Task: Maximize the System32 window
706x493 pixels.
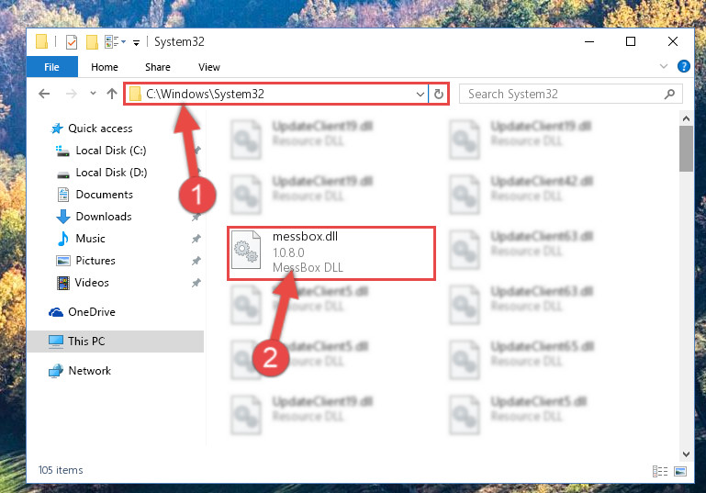Action: click(631, 41)
